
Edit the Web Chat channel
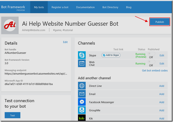(162, 64)
